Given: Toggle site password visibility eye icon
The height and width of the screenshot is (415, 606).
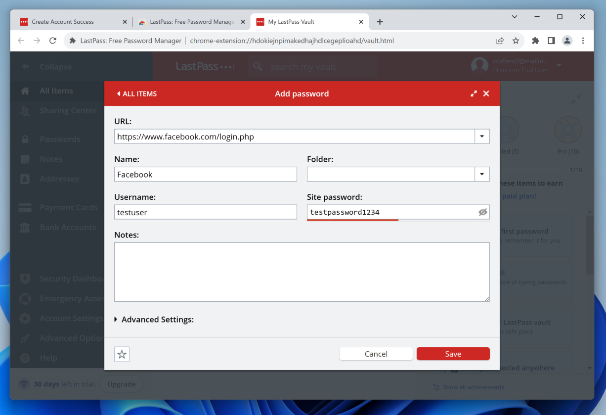Looking at the screenshot, I should (x=483, y=212).
